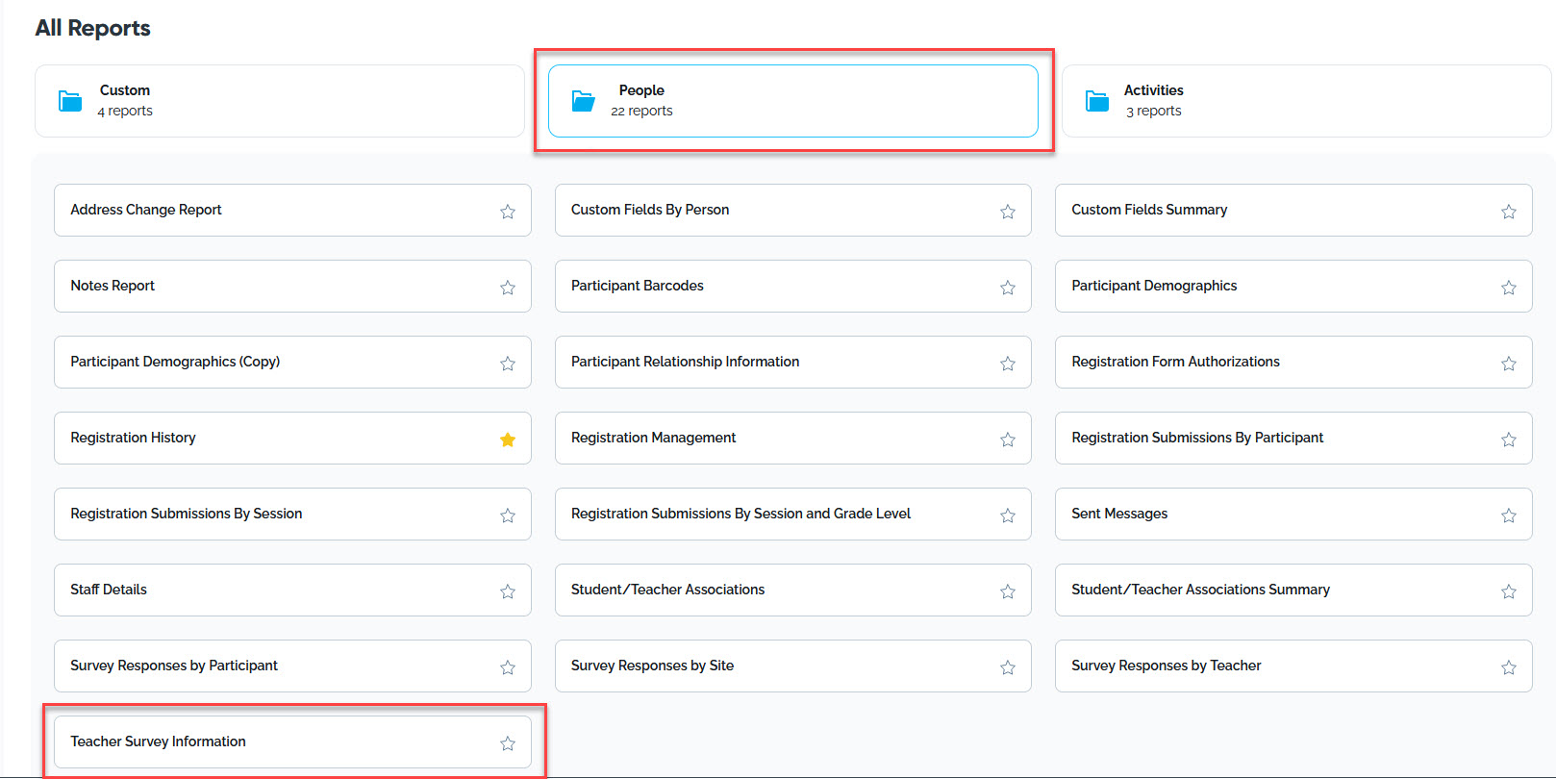Star Survey Responses by Site
1556x779 pixels.
tap(1008, 667)
